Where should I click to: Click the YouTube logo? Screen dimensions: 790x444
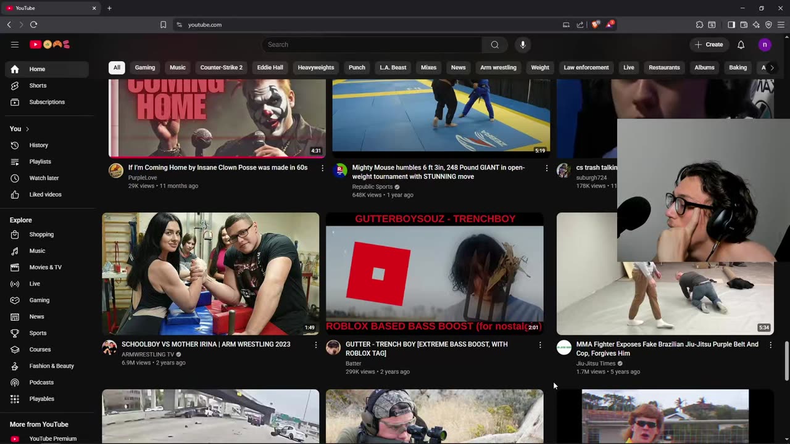coord(49,44)
